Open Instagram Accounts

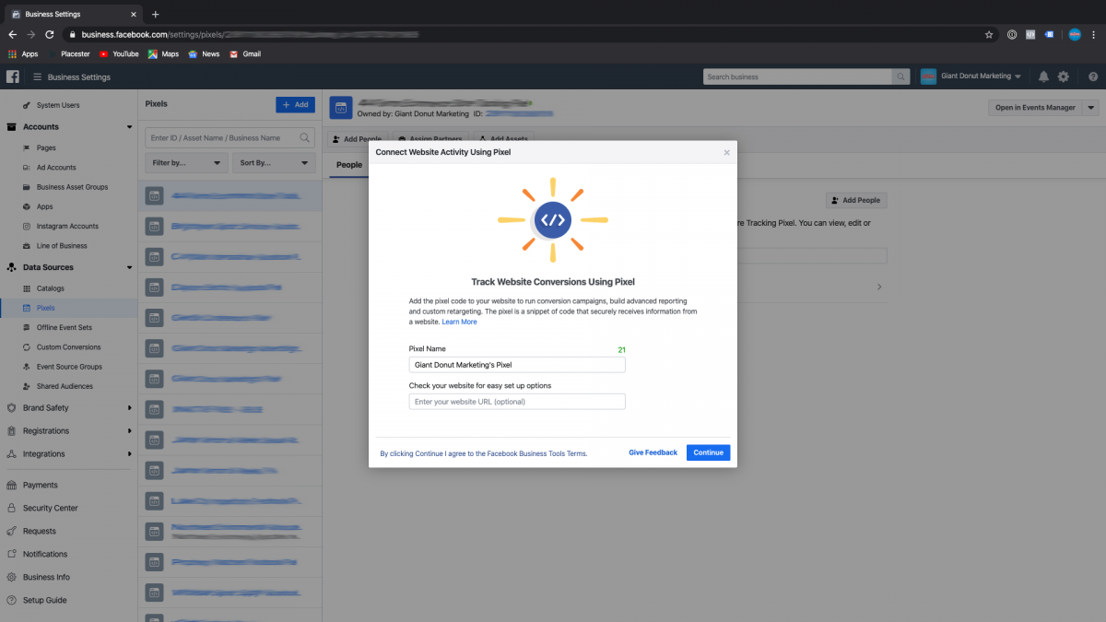tap(69, 226)
